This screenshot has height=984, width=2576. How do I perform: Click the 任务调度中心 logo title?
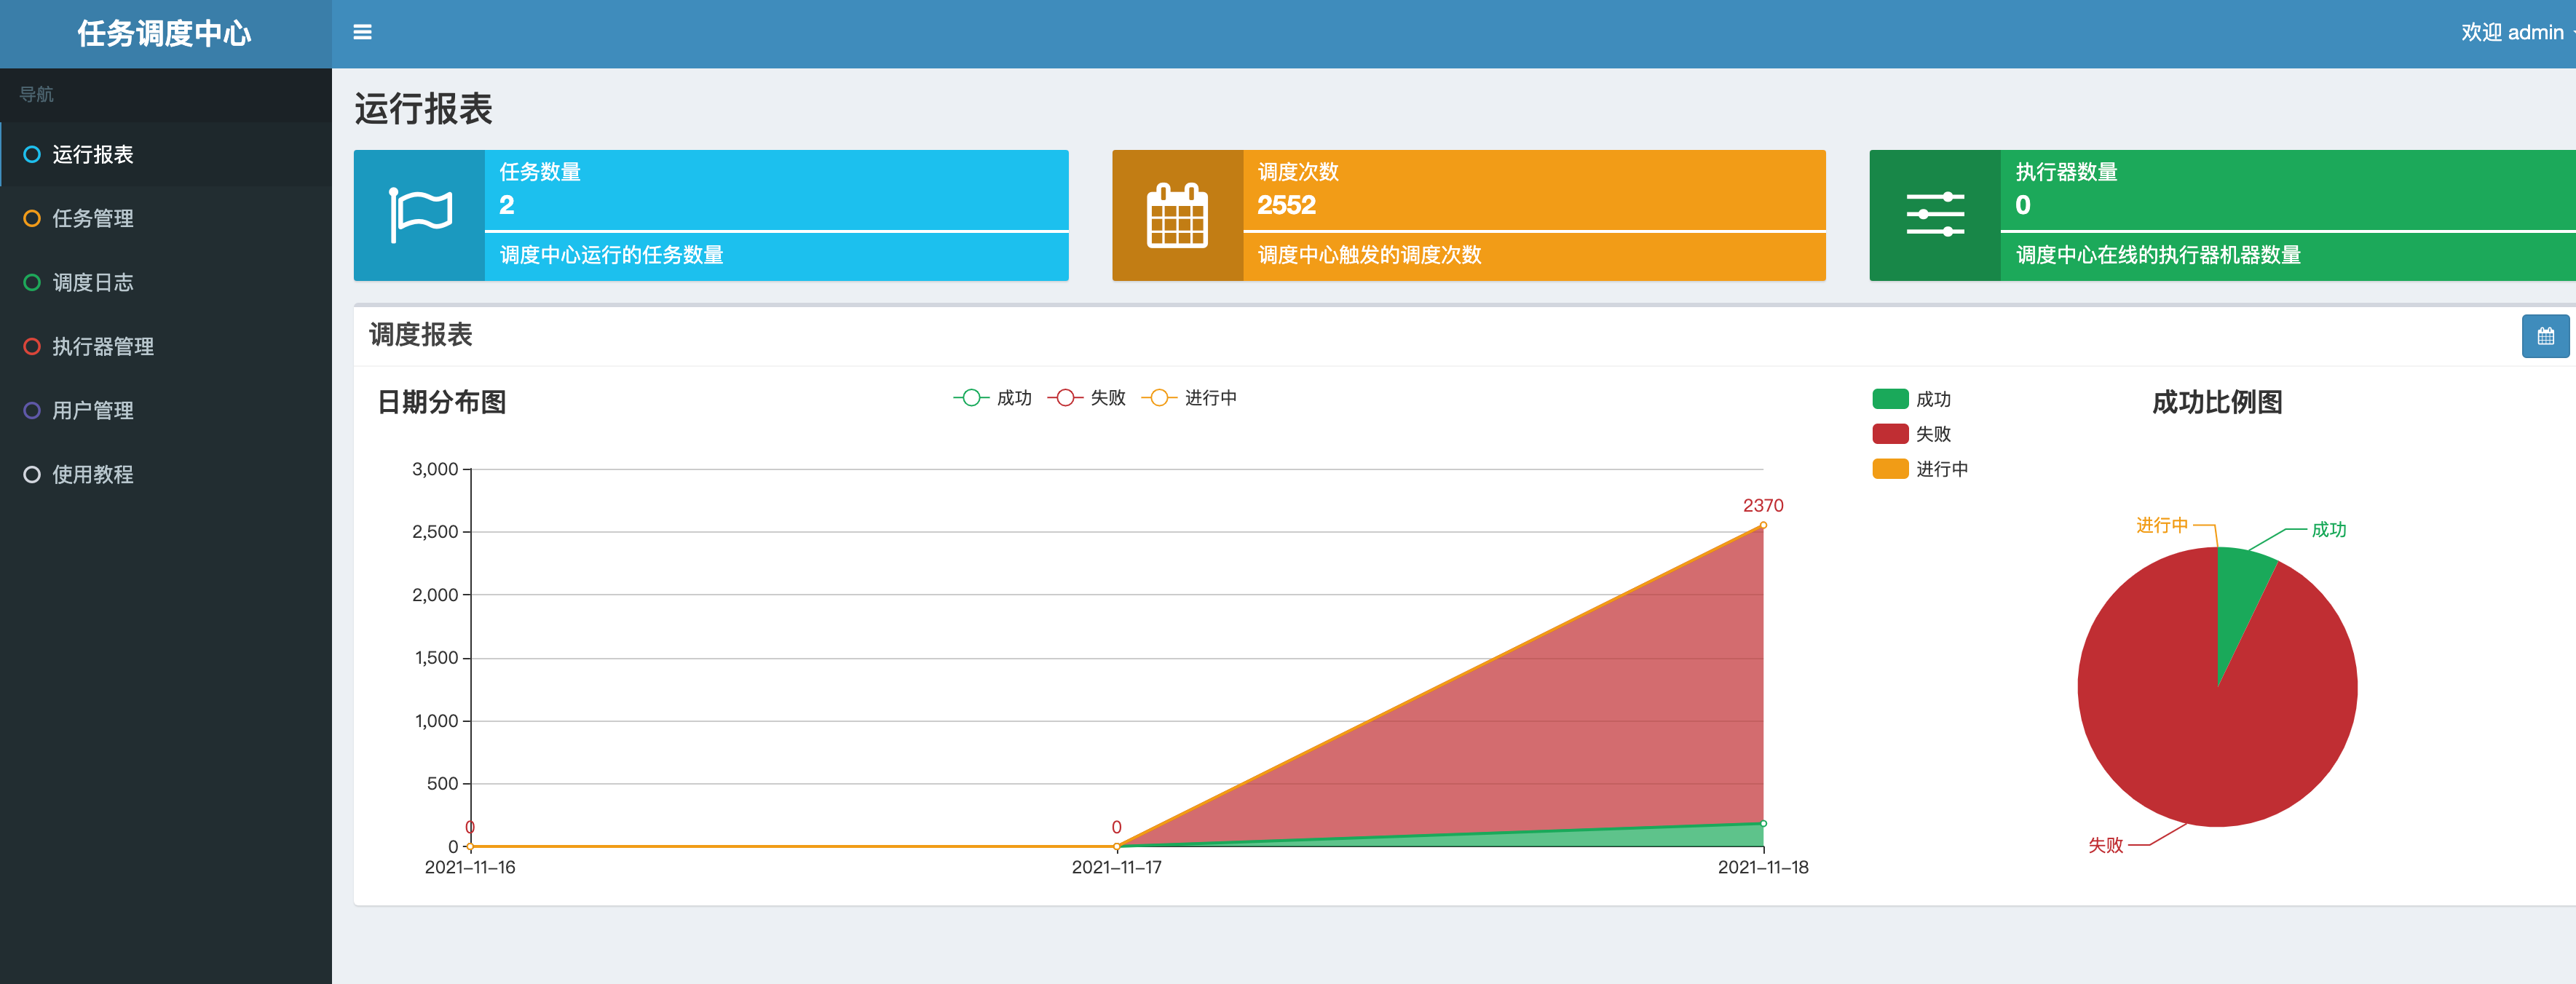(x=165, y=33)
